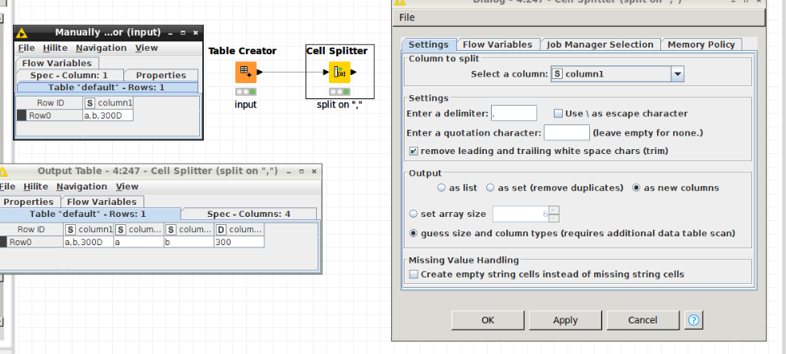Click the Cell Splitter input port arrow
786x354 pixels.
[x=326, y=73]
